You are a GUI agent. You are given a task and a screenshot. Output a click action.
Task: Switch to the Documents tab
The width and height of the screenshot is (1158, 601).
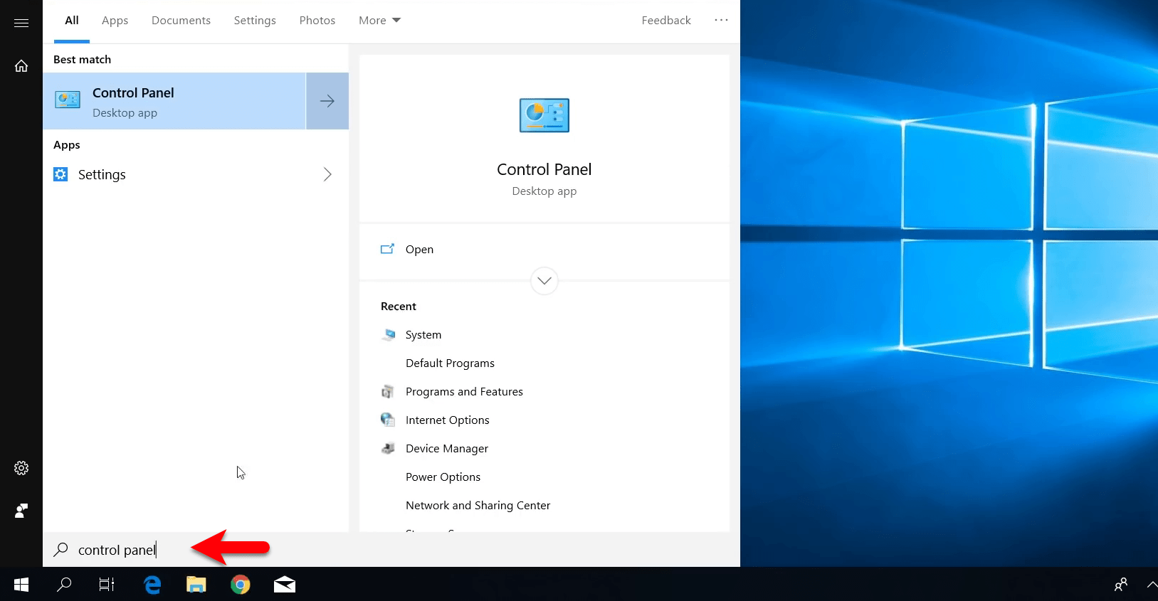pos(181,21)
